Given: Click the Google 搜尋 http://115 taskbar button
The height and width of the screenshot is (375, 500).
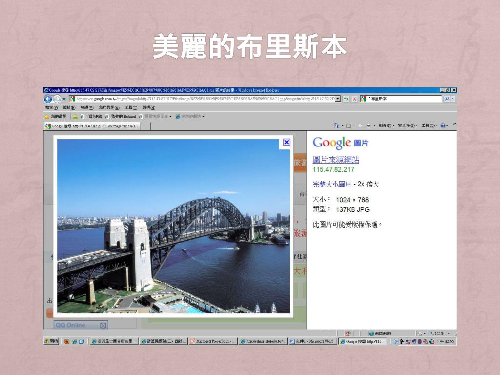Looking at the screenshot, I should click(x=363, y=341).
